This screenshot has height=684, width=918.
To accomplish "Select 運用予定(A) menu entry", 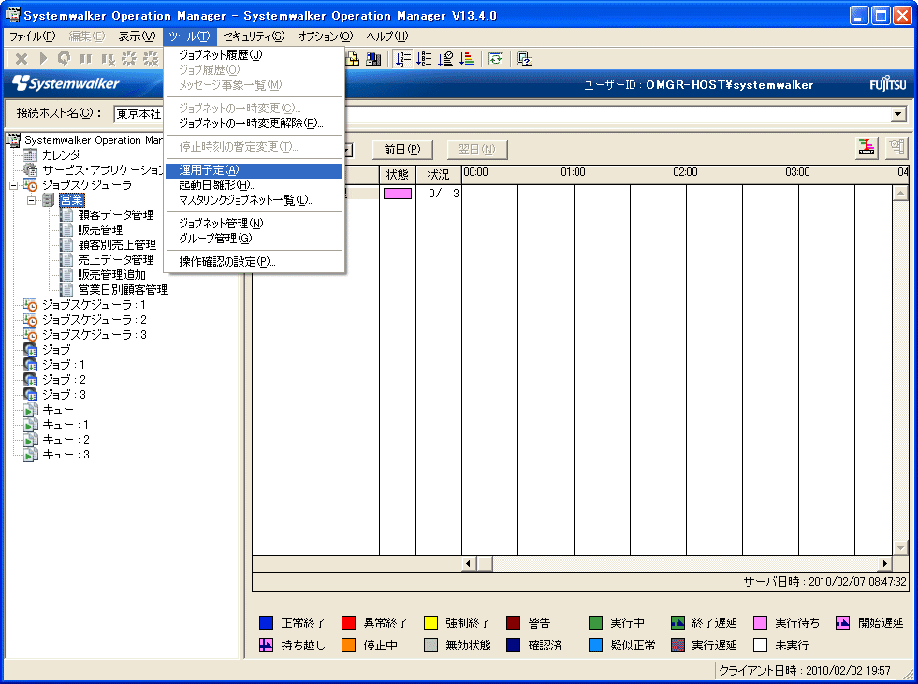I will coord(255,170).
